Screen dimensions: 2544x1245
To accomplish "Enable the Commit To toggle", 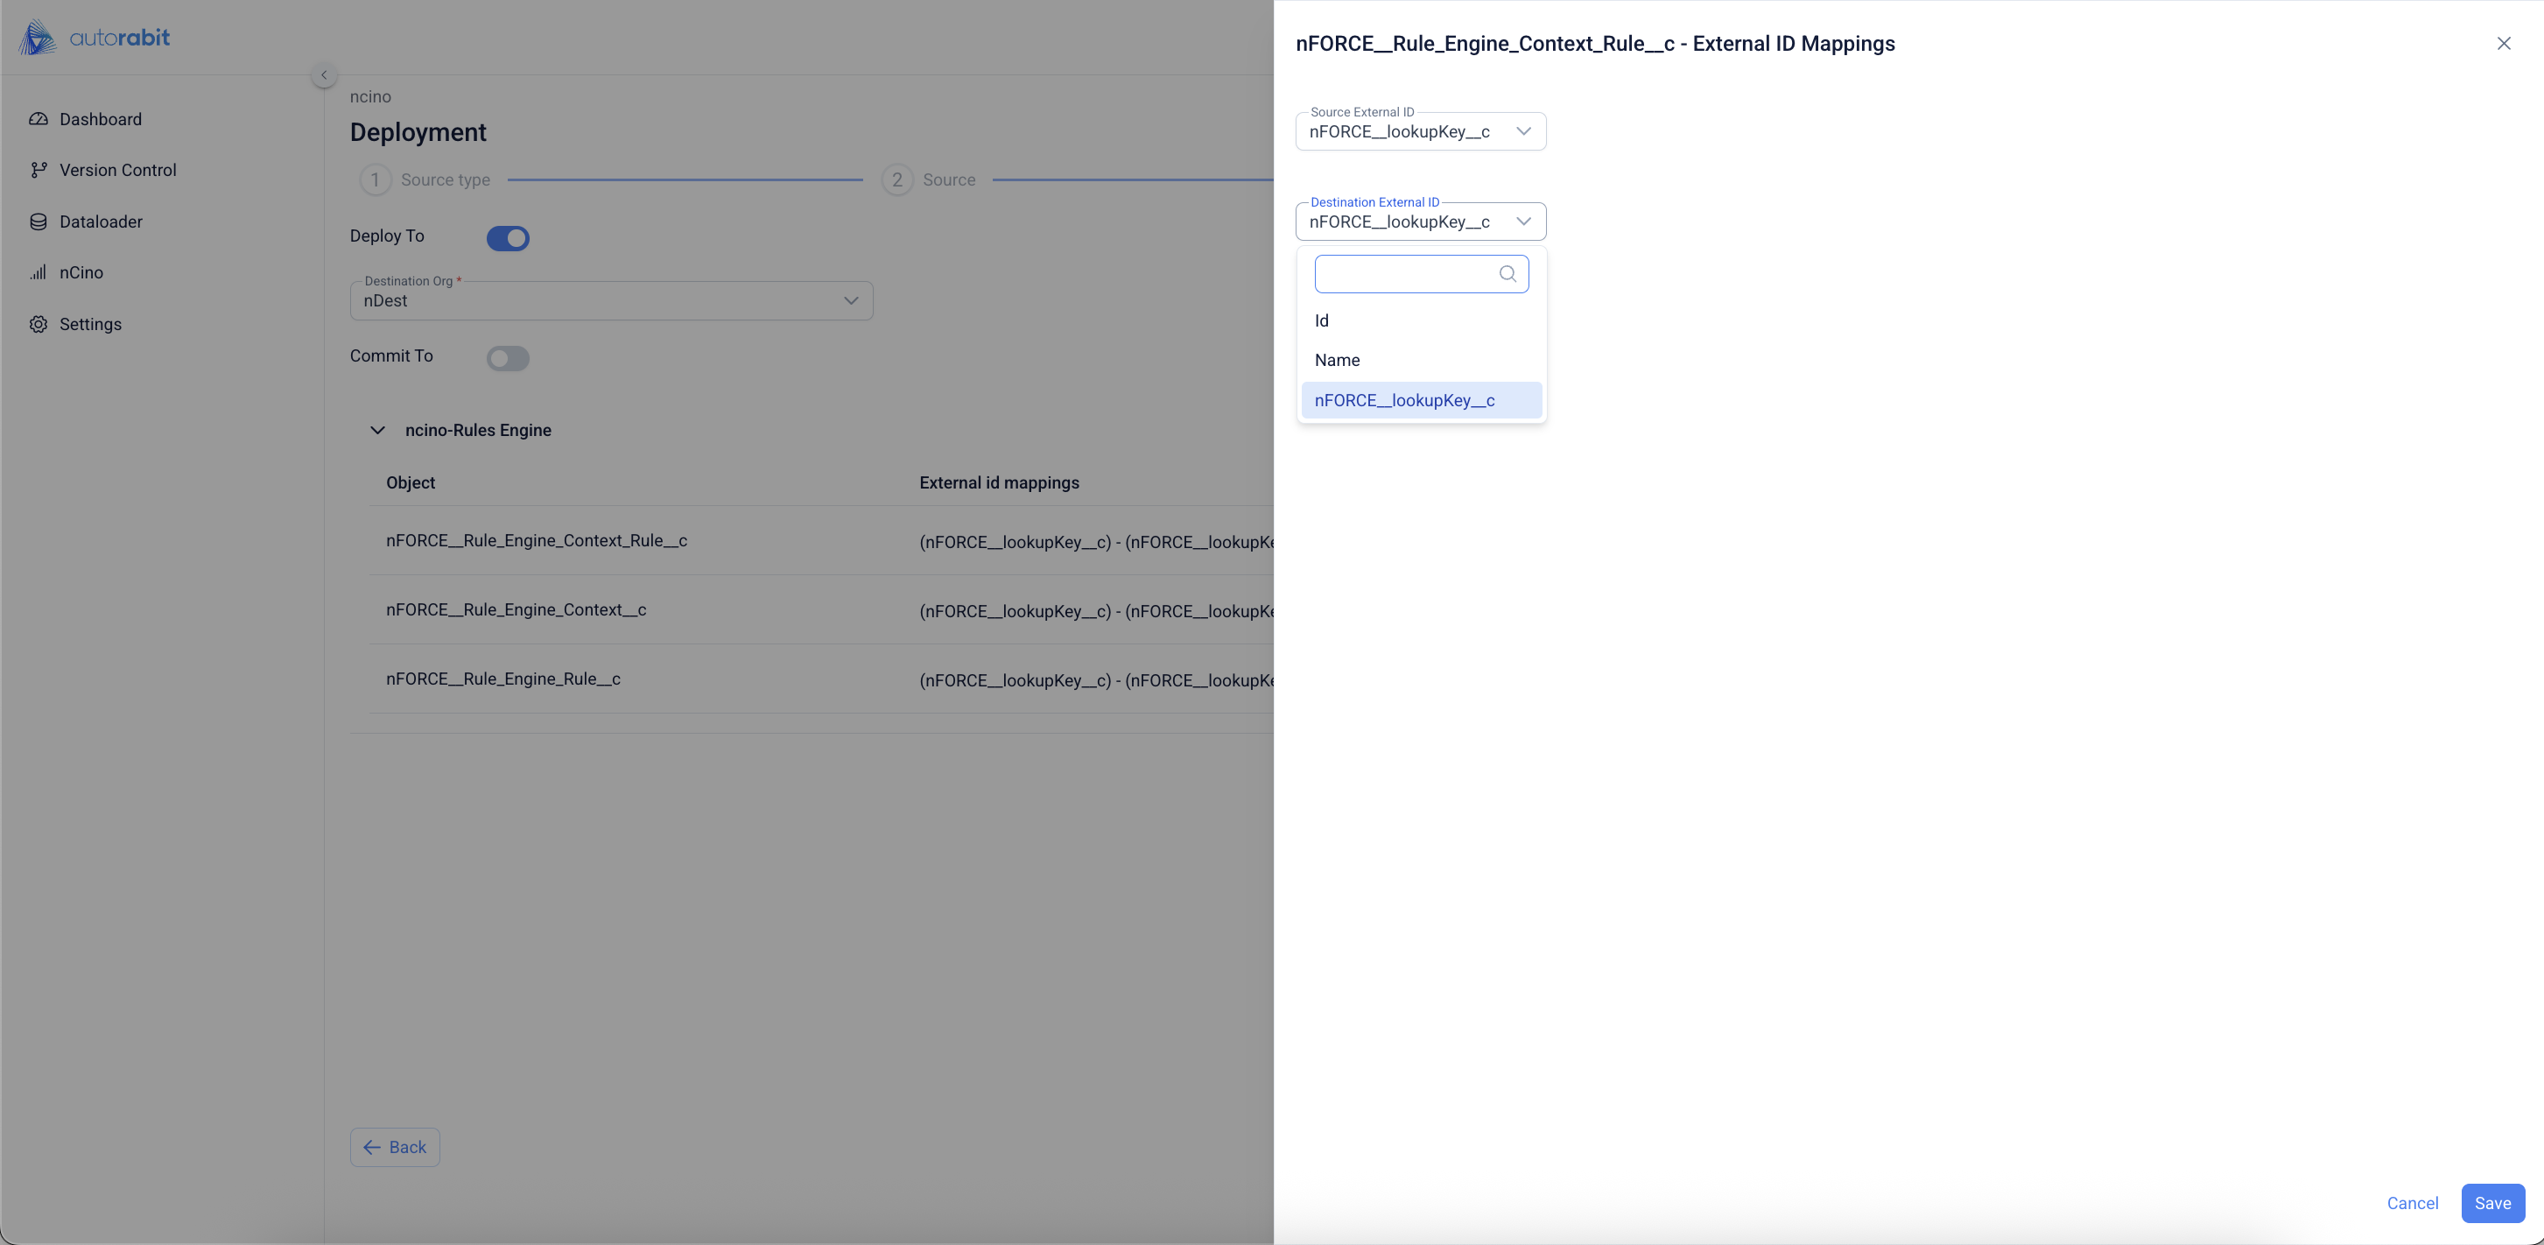I will click(x=508, y=358).
